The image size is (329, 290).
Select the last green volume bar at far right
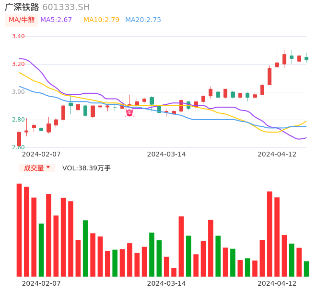click(306, 269)
